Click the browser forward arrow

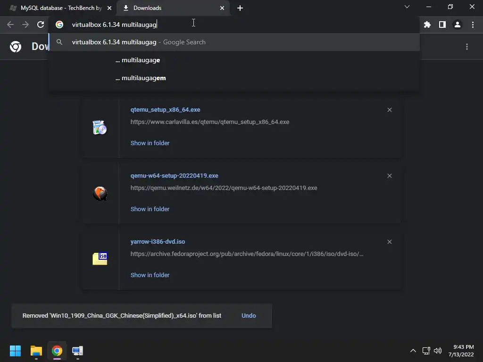click(x=25, y=25)
